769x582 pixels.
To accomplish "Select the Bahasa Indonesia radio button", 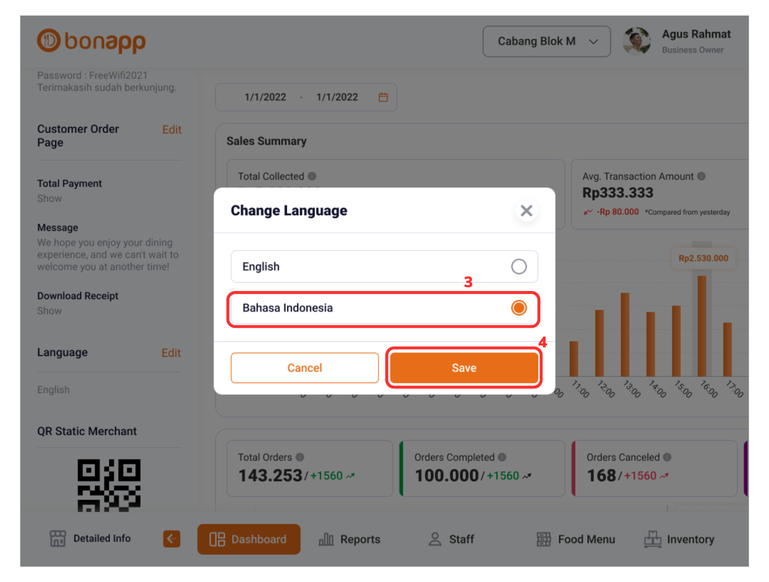I will (519, 308).
